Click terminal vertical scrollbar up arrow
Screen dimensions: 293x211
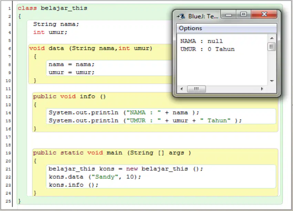point(272,38)
